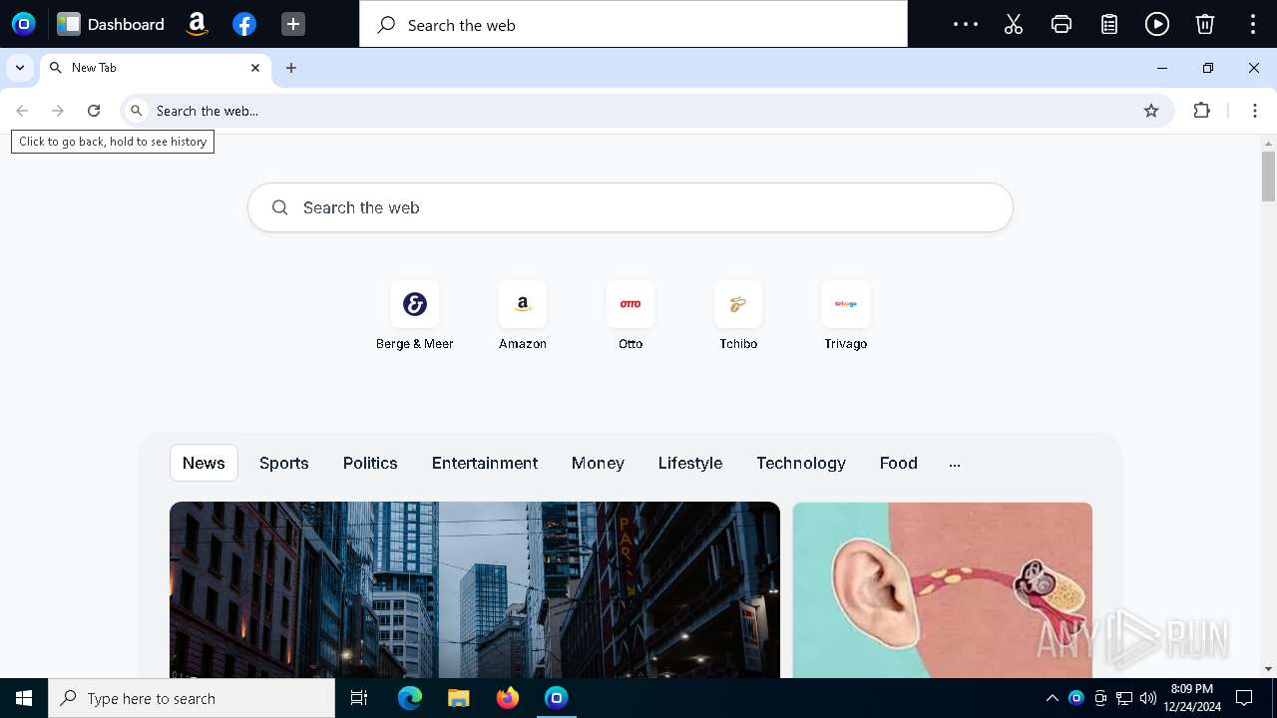Click the play media icon
1277x718 pixels.
(1157, 24)
